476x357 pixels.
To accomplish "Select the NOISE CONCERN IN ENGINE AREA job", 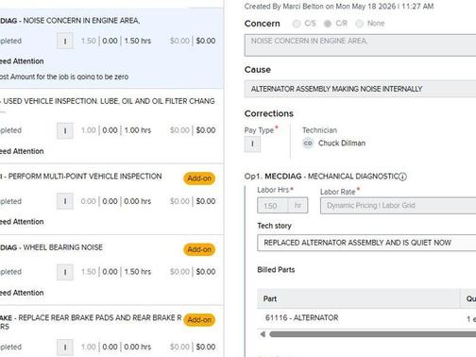I will pos(111,48).
